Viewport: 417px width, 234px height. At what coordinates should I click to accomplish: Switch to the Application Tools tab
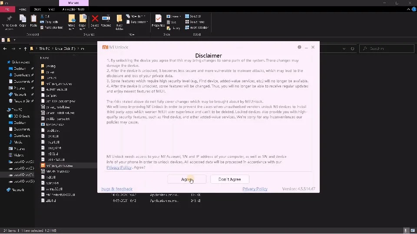point(73,9)
